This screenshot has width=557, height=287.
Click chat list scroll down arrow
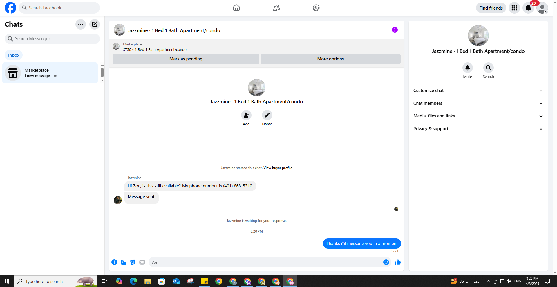pyautogui.click(x=102, y=81)
